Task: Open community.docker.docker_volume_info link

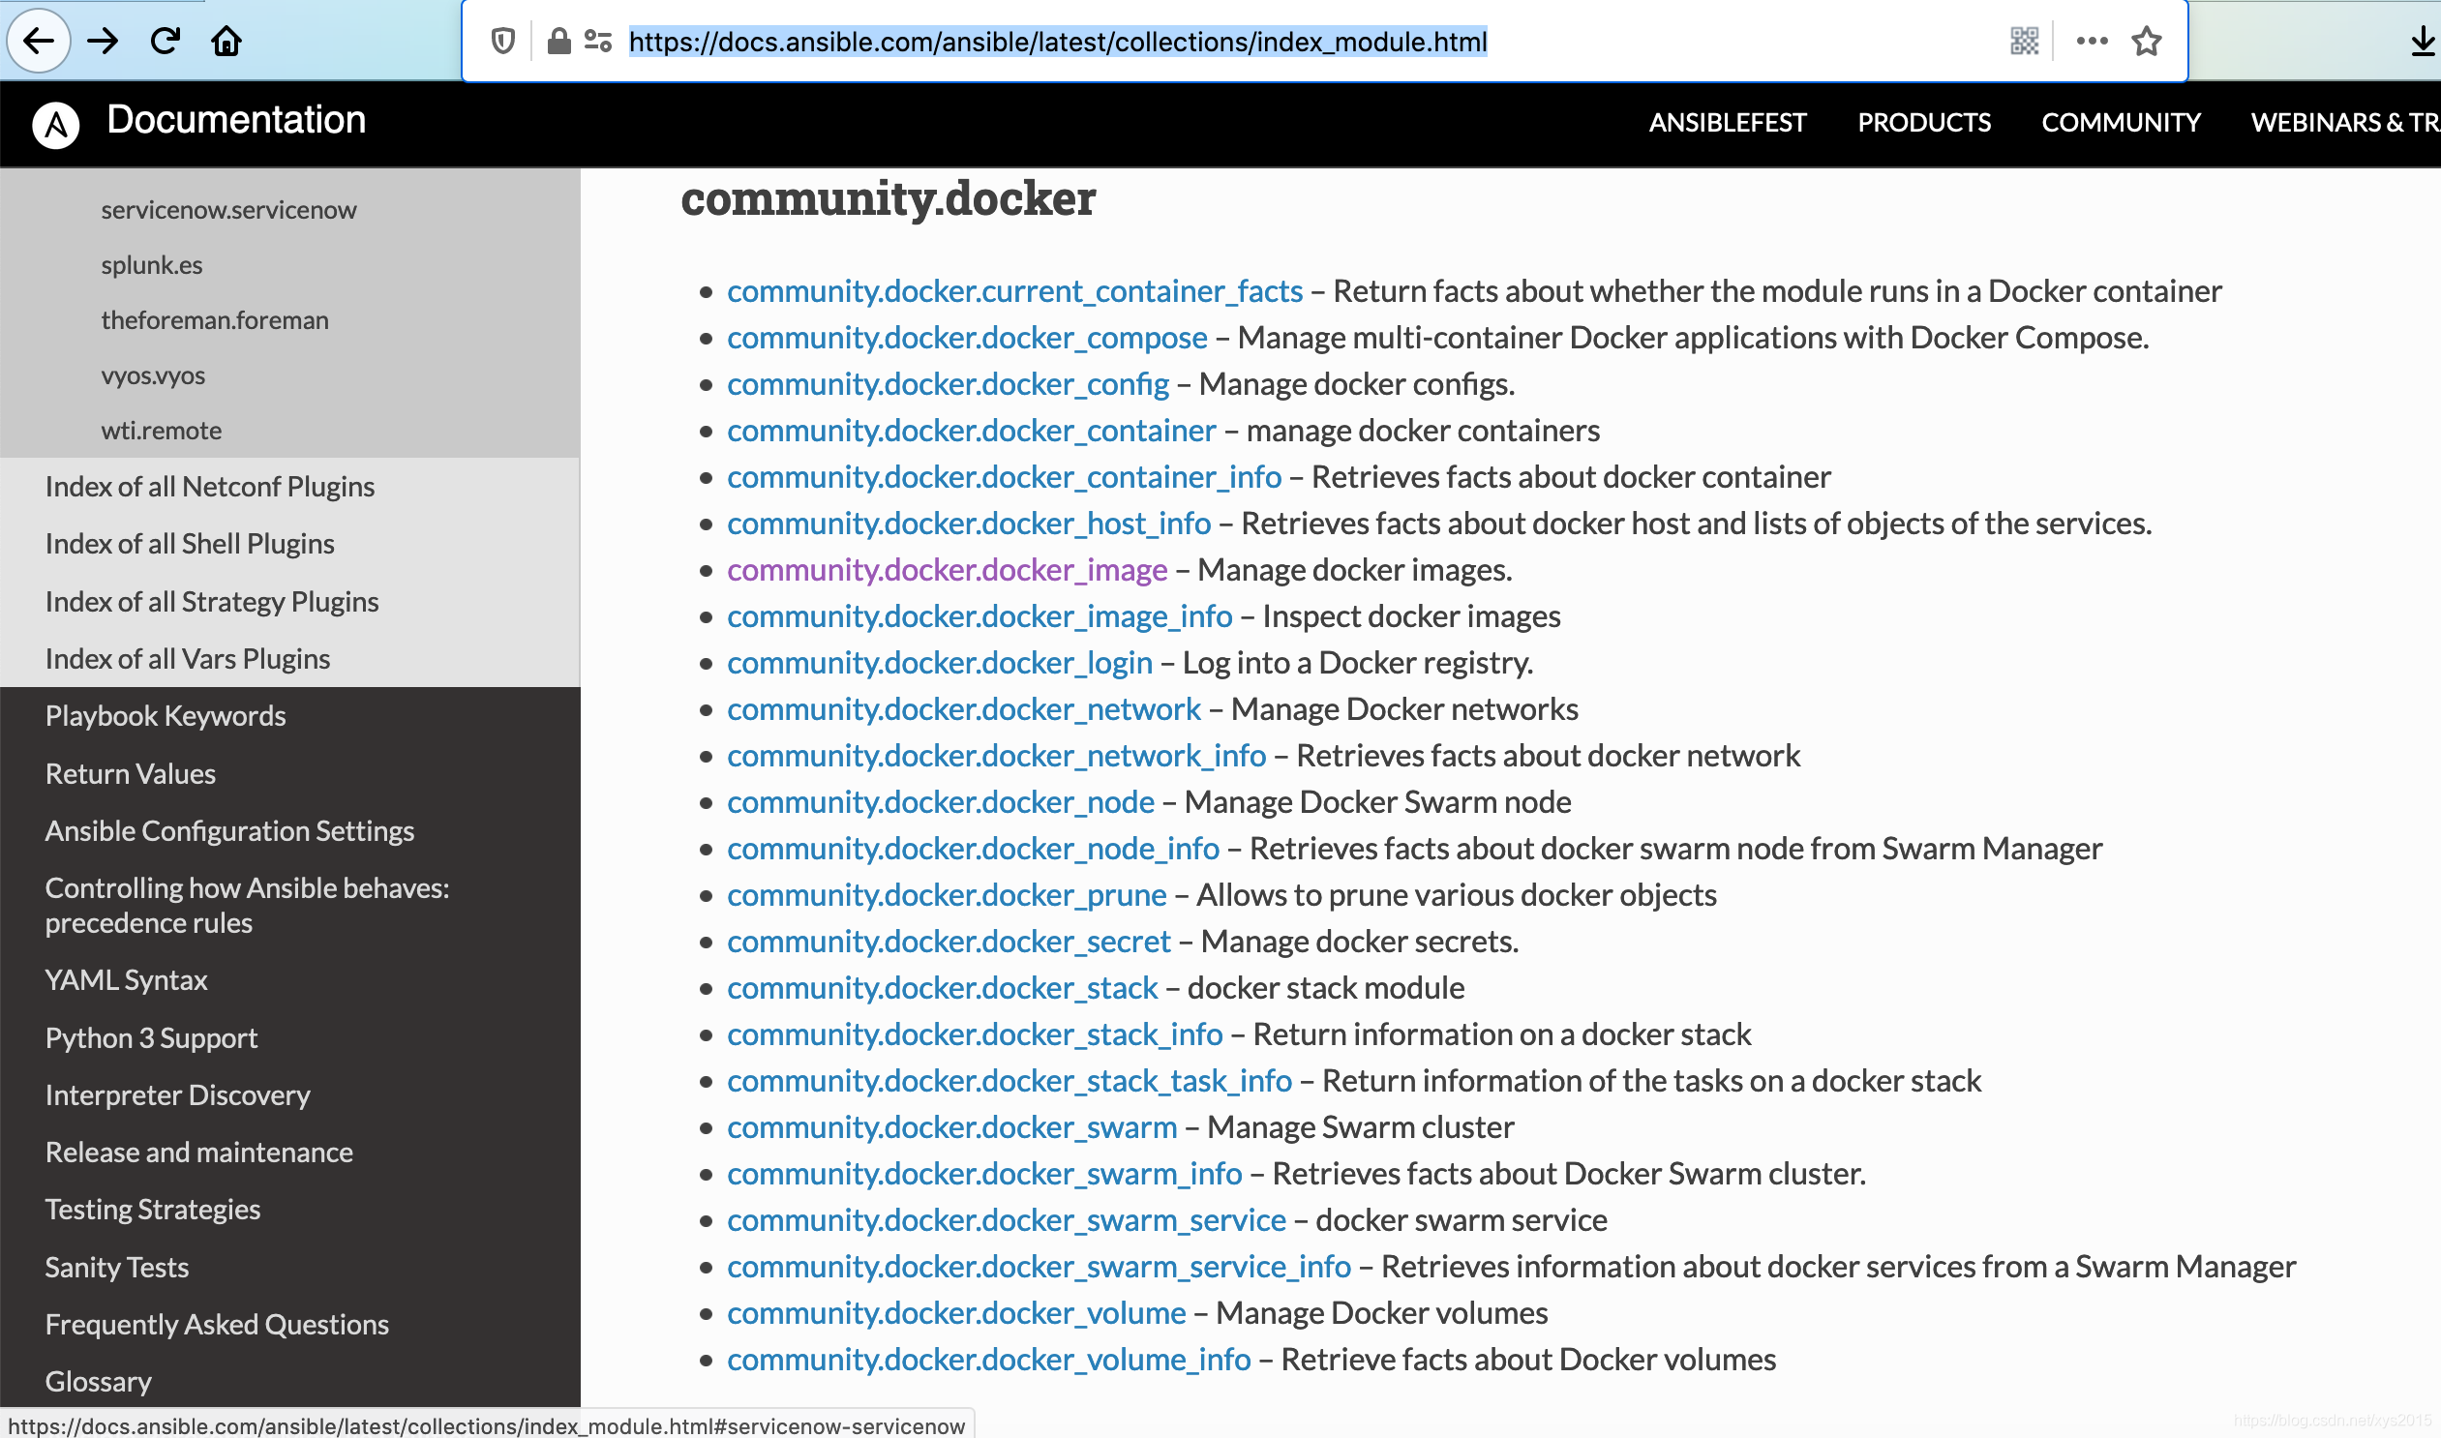Action: coord(989,1362)
